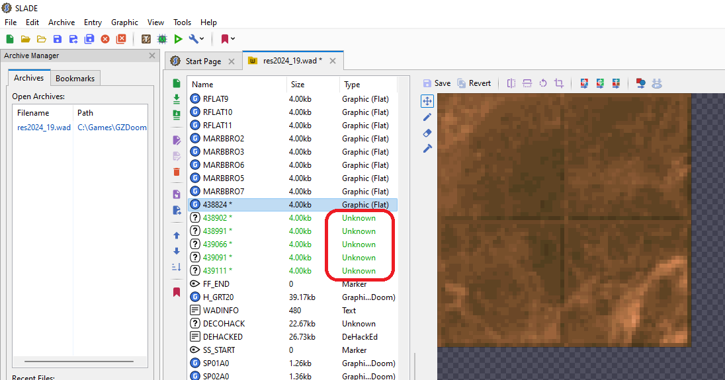Open the Map Editor icon

pos(162,39)
